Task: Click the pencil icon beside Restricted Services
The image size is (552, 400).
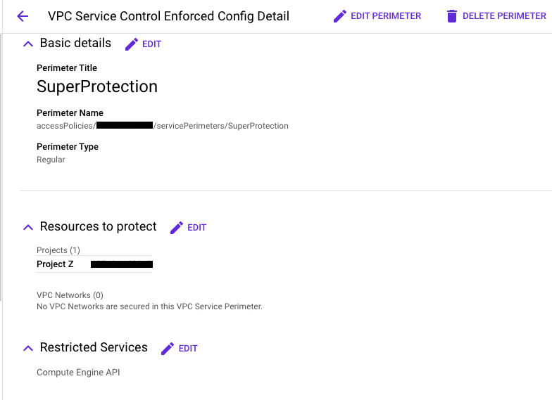Action: point(168,348)
